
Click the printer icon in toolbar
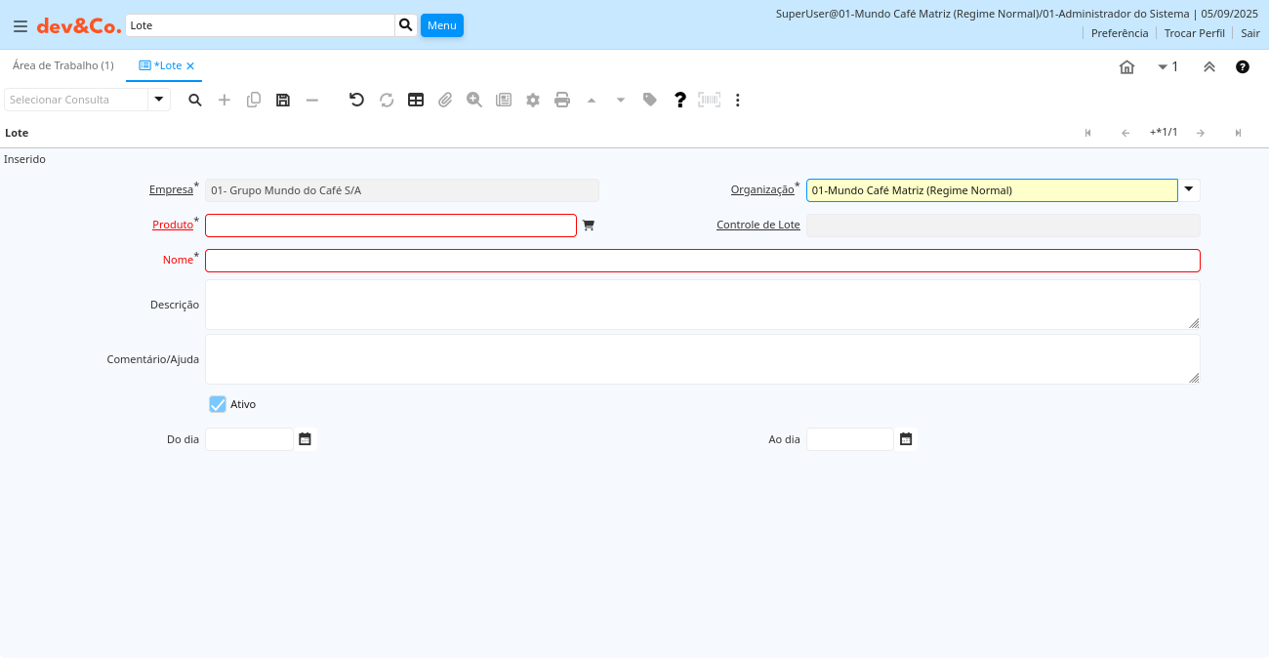(x=562, y=100)
